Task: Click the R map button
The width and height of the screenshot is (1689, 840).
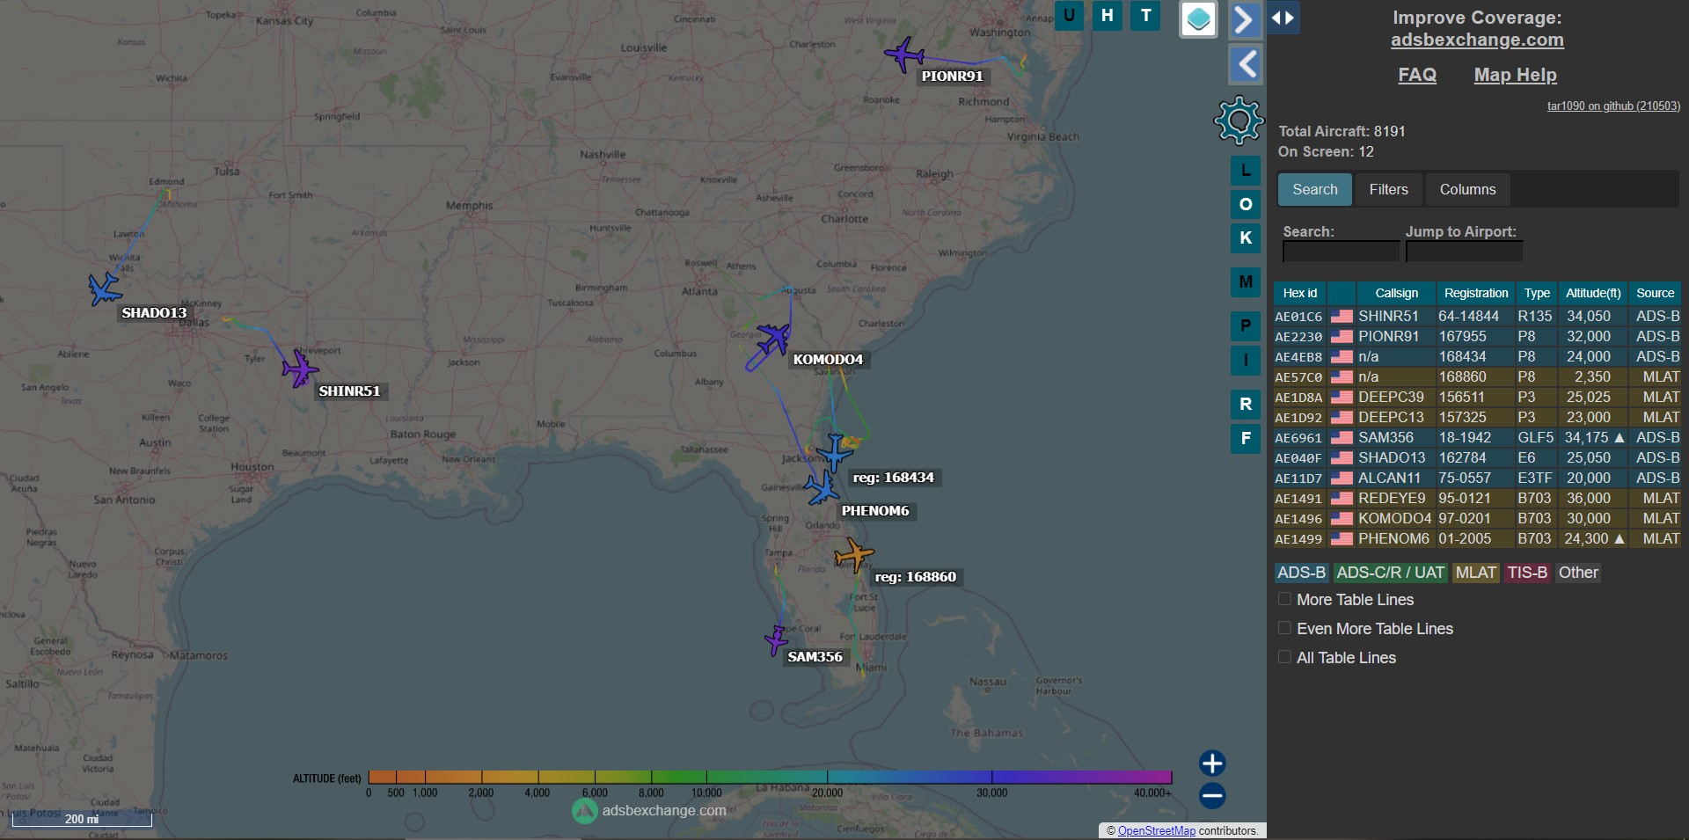Action: (x=1246, y=405)
